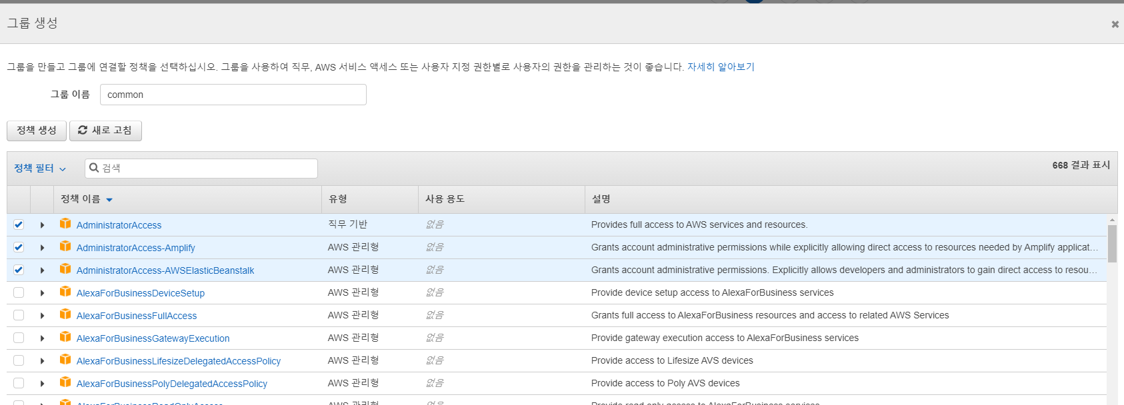Open the AdministratorAccess-Amplify policy link
This screenshot has height=405, width=1124.
[136, 248]
